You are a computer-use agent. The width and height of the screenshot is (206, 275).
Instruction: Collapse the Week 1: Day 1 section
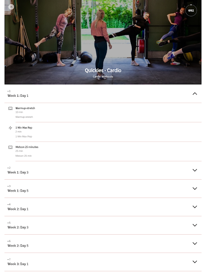[x=195, y=94]
